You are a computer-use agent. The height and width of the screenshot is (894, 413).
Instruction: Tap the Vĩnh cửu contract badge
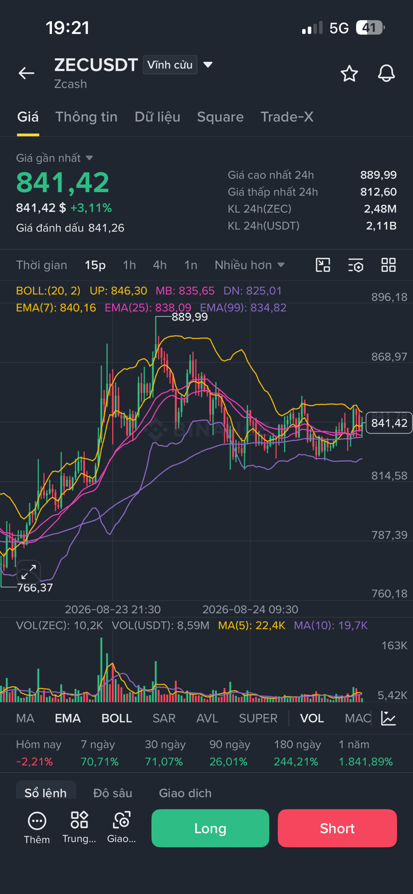coord(170,65)
